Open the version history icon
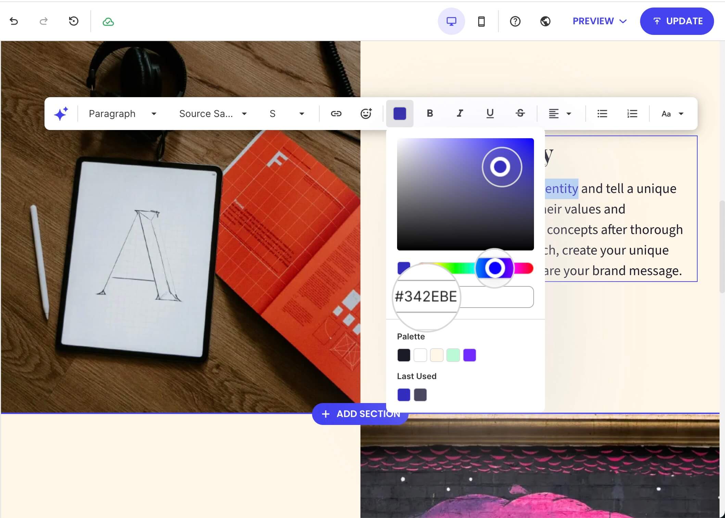Image resolution: width=725 pixels, height=518 pixels. tap(74, 21)
